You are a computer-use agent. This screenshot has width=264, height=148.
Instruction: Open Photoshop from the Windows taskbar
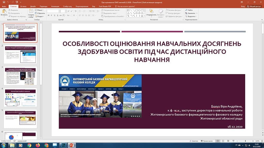tap(63, 145)
